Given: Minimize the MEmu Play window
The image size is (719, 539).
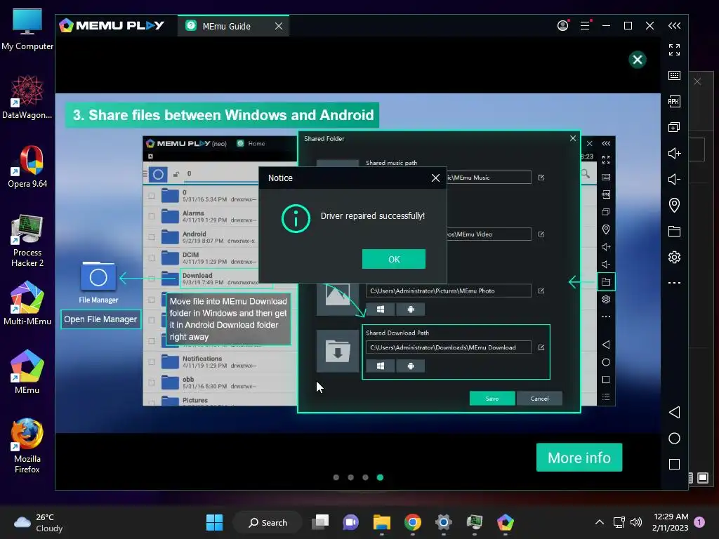Looking at the screenshot, I should pos(606,26).
